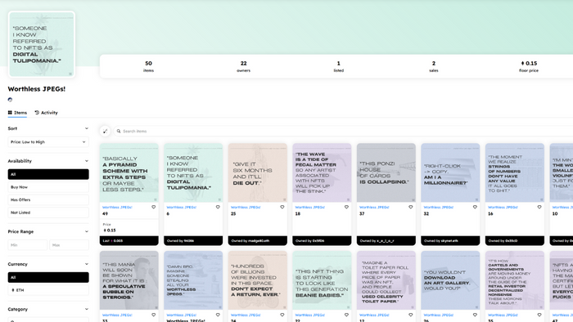Click the Search items field
573x322 pixels.
point(344,132)
